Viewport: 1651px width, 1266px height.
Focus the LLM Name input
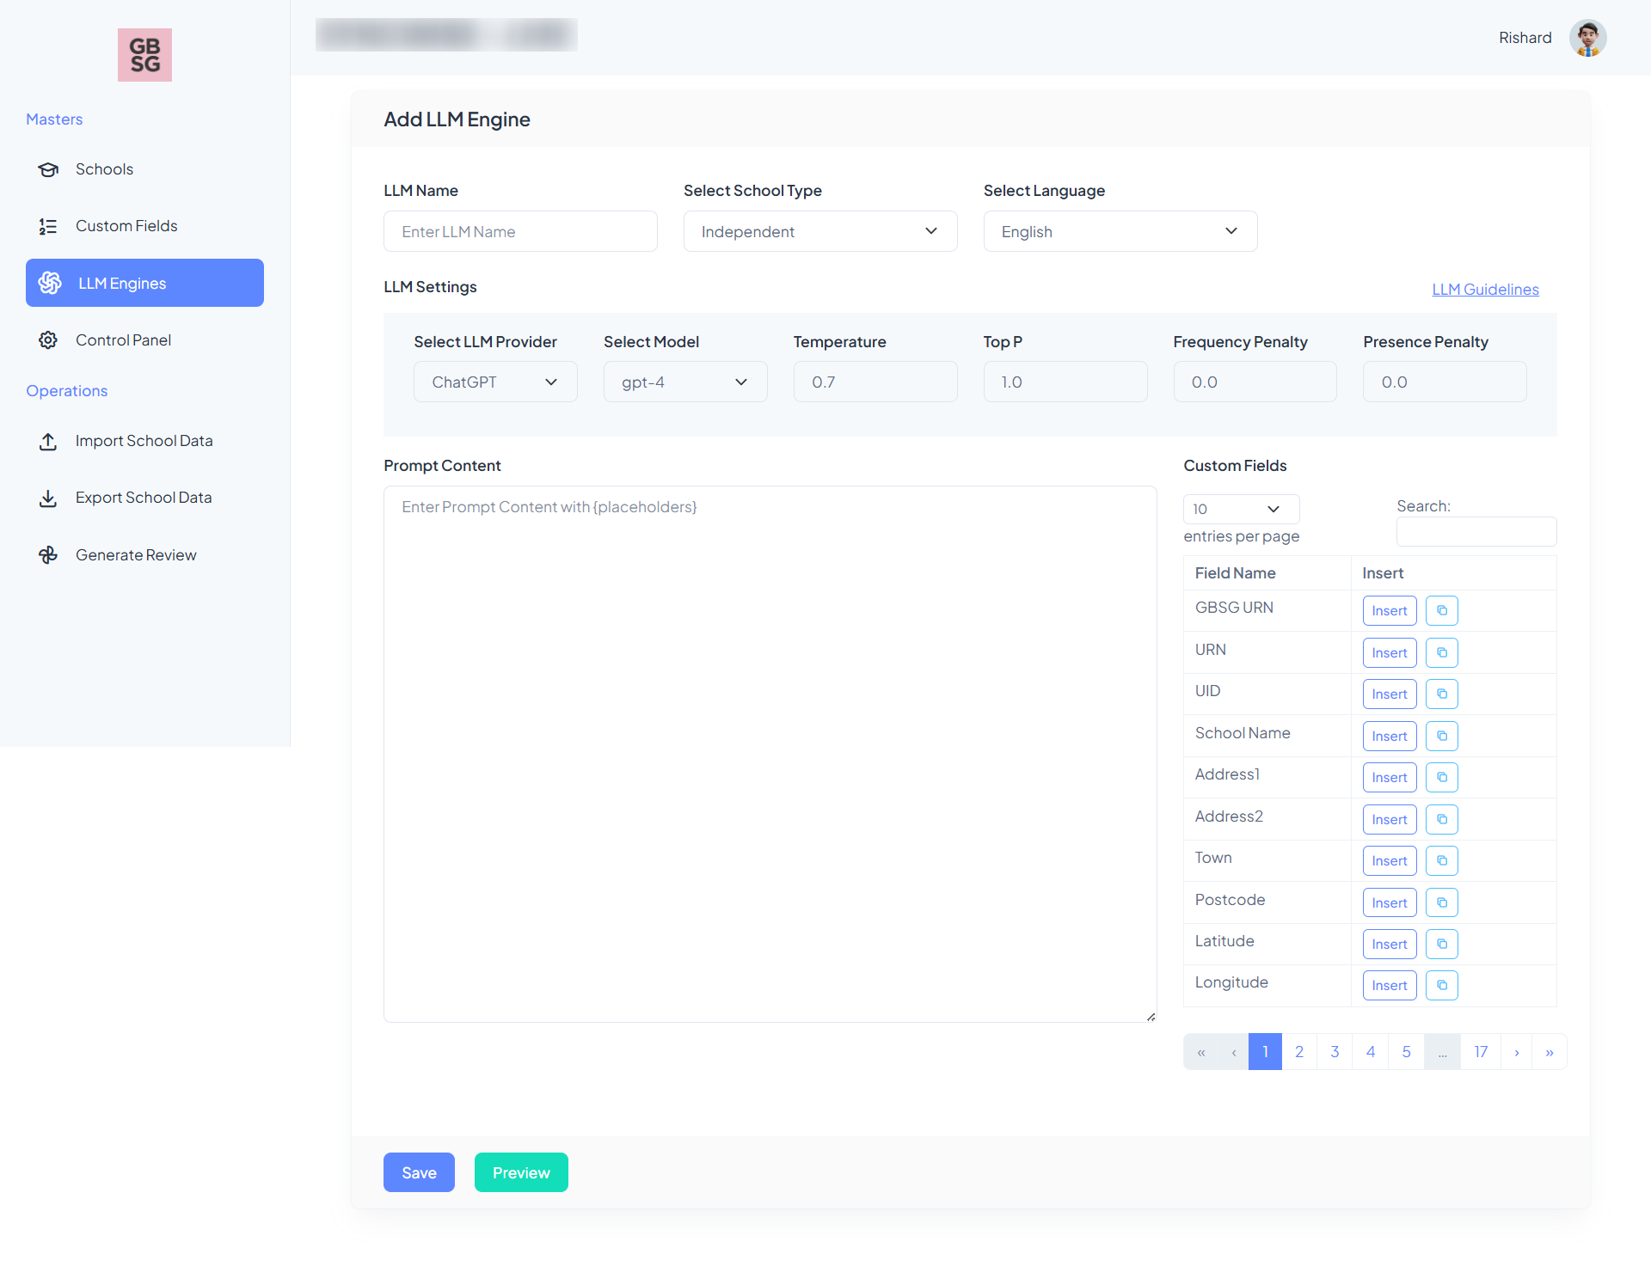pyautogui.click(x=520, y=231)
